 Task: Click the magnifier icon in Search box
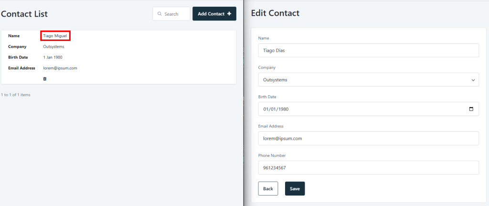pyautogui.click(x=159, y=14)
